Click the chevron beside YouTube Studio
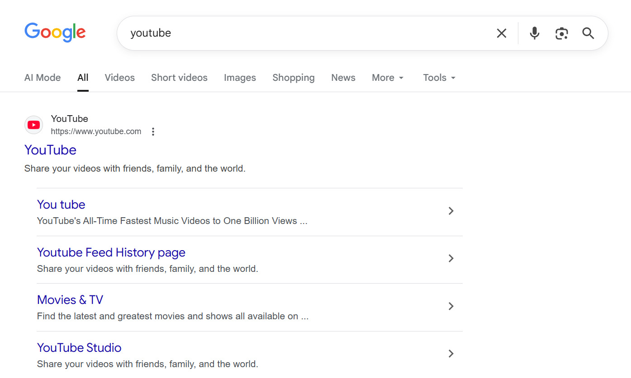The height and width of the screenshot is (378, 631). pyautogui.click(x=451, y=354)
